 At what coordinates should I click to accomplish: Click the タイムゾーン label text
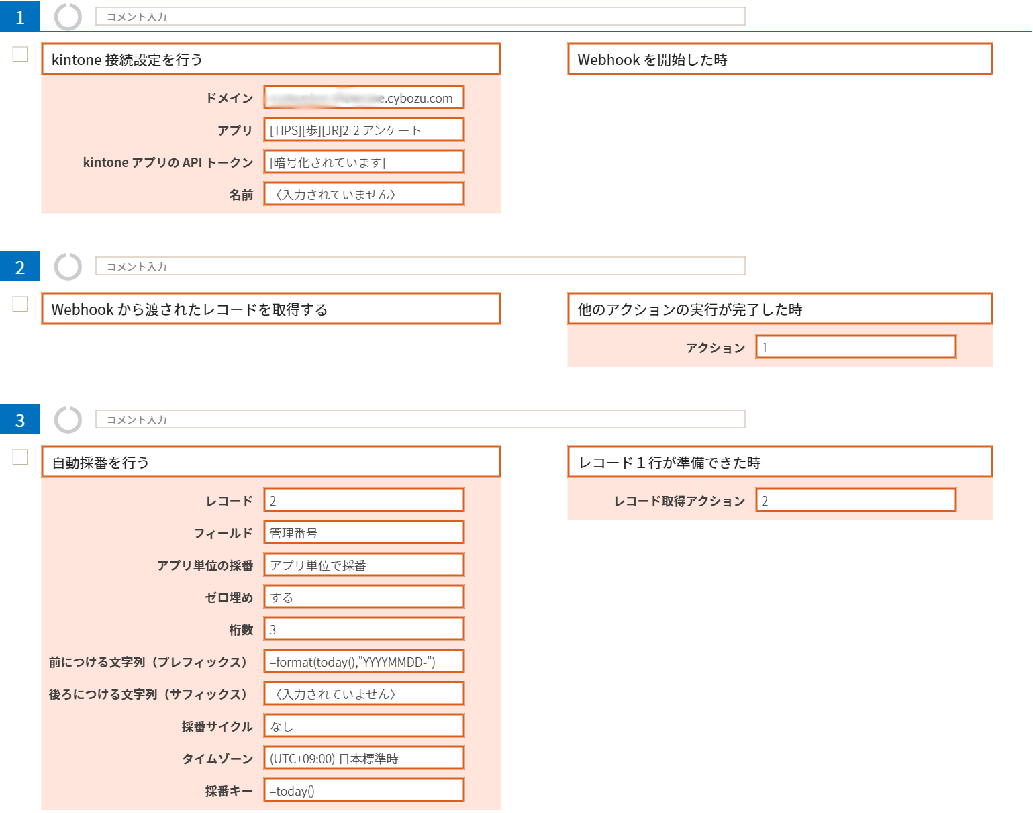tap(217, 759)
